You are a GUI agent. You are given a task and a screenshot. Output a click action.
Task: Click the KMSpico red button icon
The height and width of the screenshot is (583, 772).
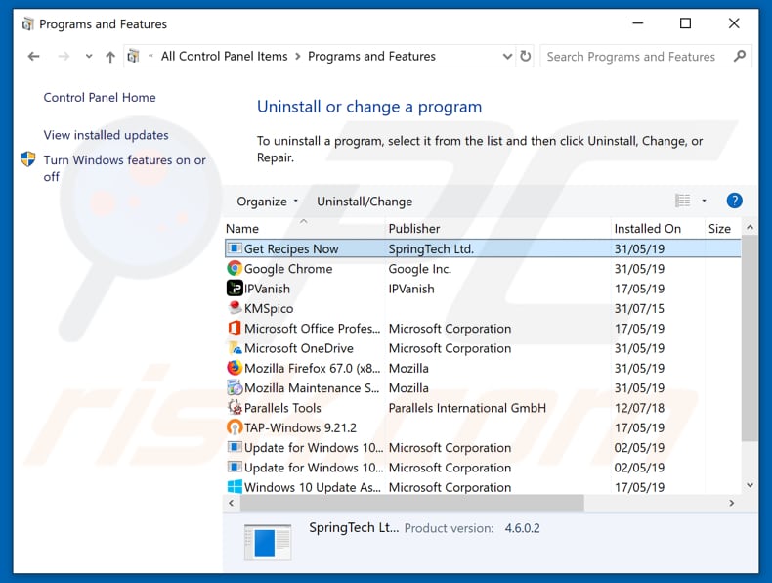235,308
